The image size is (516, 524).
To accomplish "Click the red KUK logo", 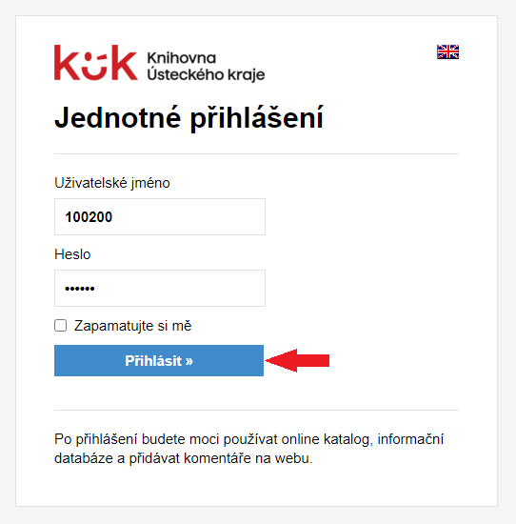I will (x=96, y=63).
